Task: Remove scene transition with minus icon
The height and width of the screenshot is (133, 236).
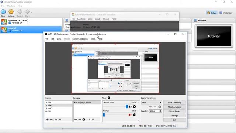Action: (155, 107)
